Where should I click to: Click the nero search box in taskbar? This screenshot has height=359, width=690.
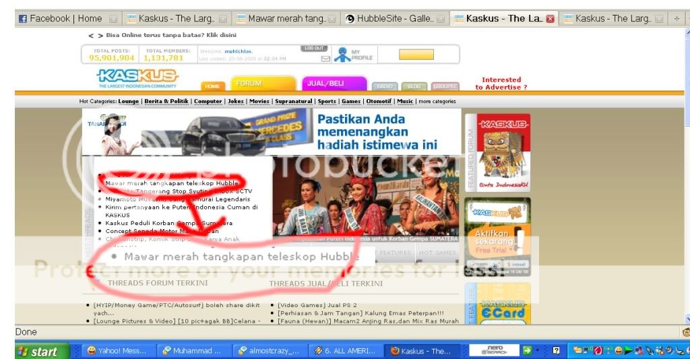(494, 351)
